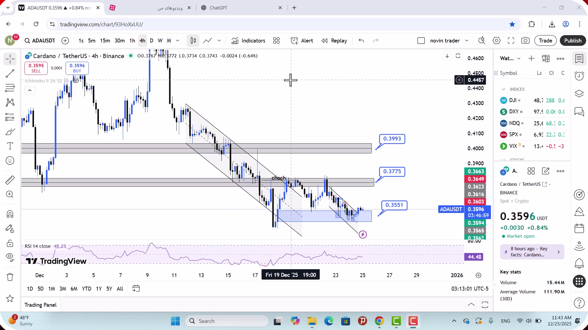Open the Indicators dialog
588x330 pixels.
[248, 41]
